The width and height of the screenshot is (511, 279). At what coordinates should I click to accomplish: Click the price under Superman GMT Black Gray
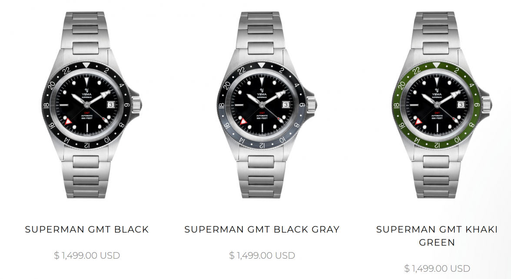click(x=262, y=256)
